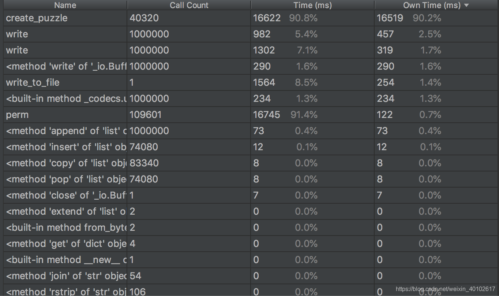Select the <method 'copy' of 'list' row
Image resolution: width=499 pixels, height=296 pixels.
click(251, 163)
